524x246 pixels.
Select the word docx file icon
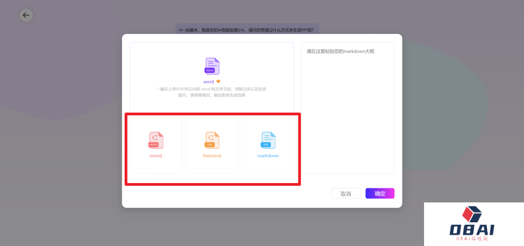click(x=212, y=66)
